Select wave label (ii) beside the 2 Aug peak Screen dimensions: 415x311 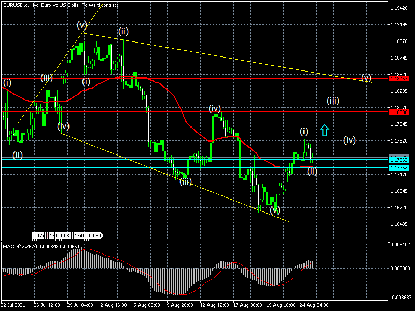123,31
